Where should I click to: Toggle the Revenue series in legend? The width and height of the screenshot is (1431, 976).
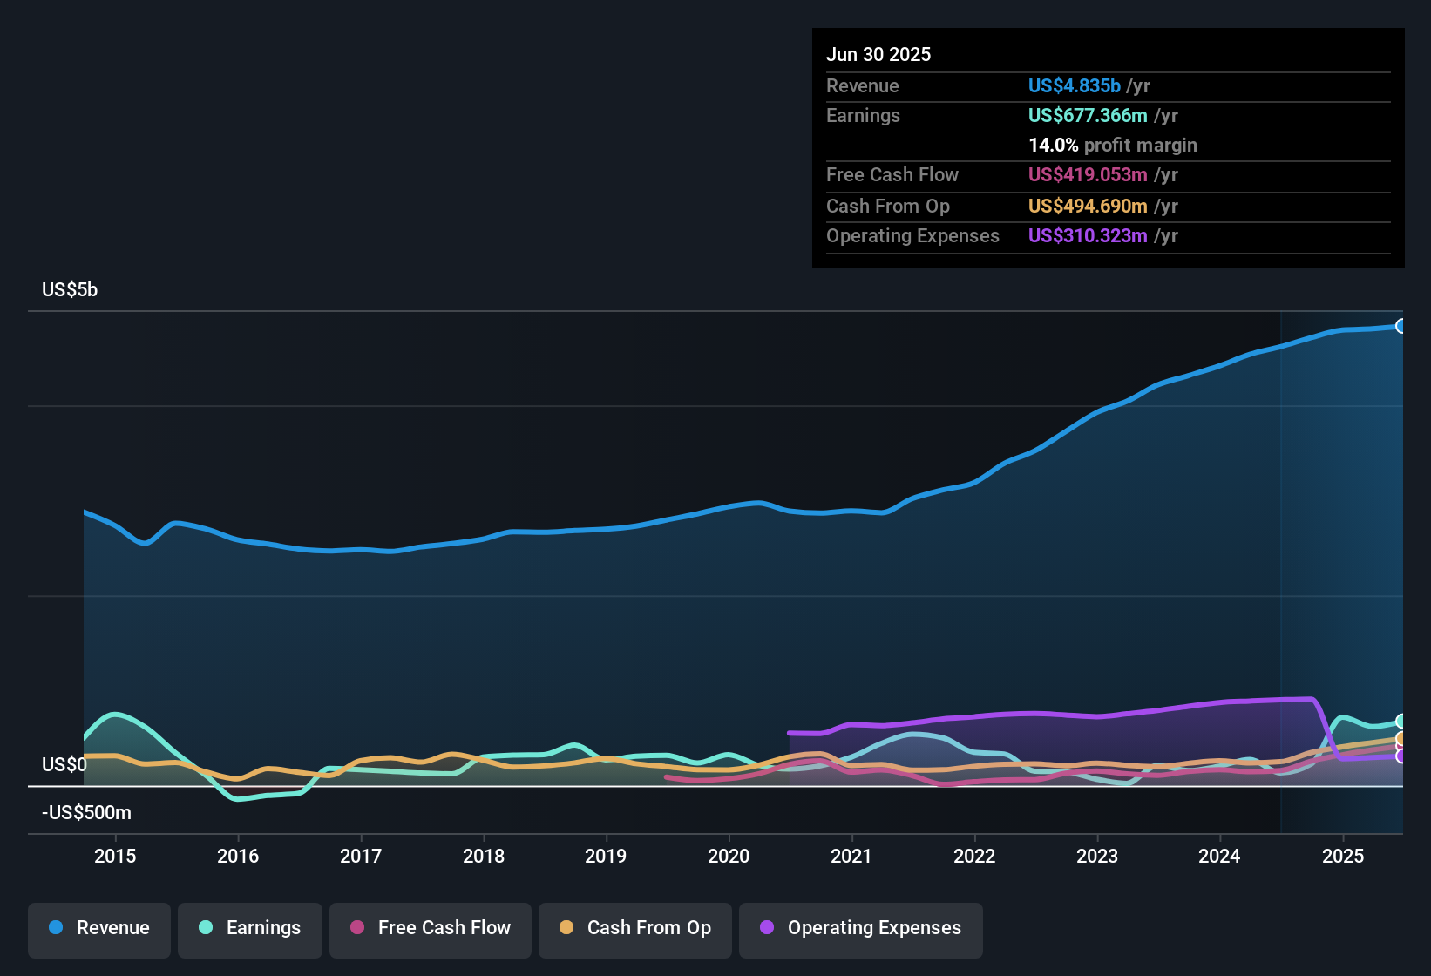[99, 929]
